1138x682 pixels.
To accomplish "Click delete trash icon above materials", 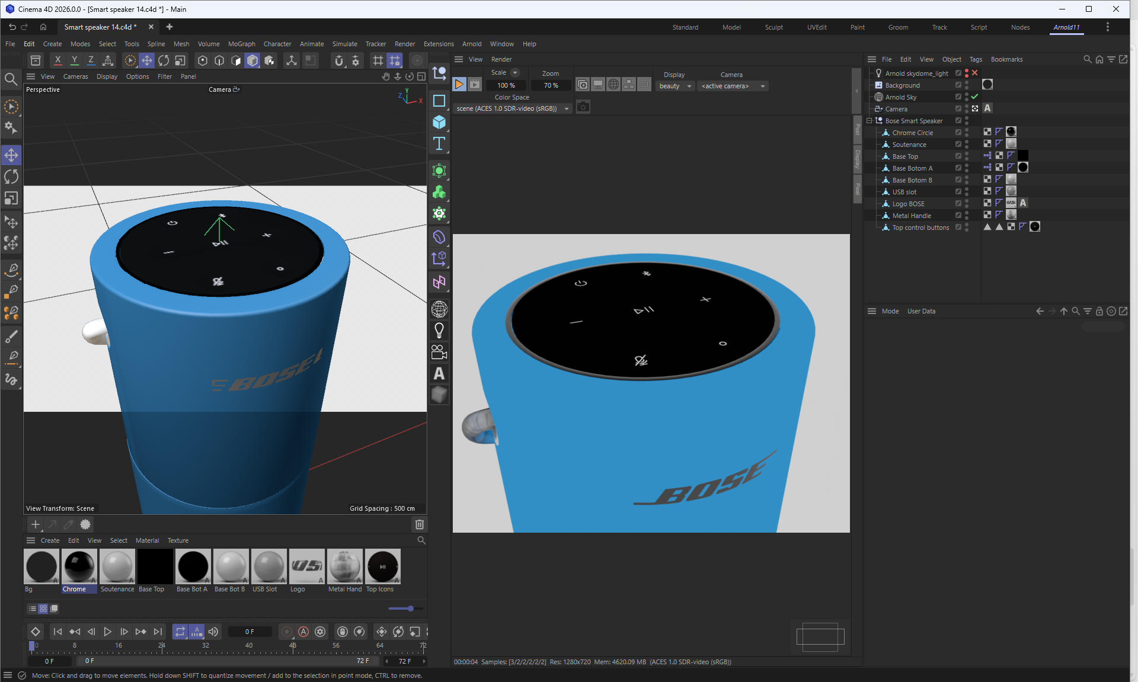I will coord(419,524).
